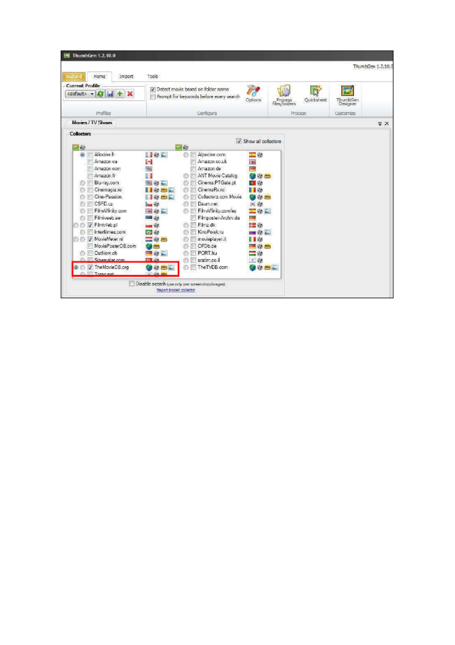Open the Bestand menu tab

pyautogui.click(x=74, y=76)
